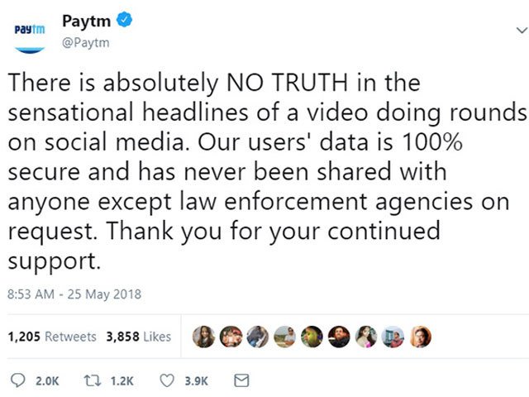Open the 8:53 AM - 25 May 2018 timestamp
Image resolution: width=529 pixels, height=397 pixels.
[x=74, y=294]
